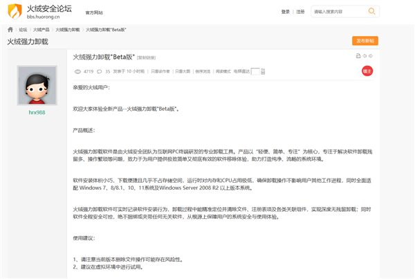Toggle 只看大图 view option
Screen dimensions: 415x279
point(182,71)
